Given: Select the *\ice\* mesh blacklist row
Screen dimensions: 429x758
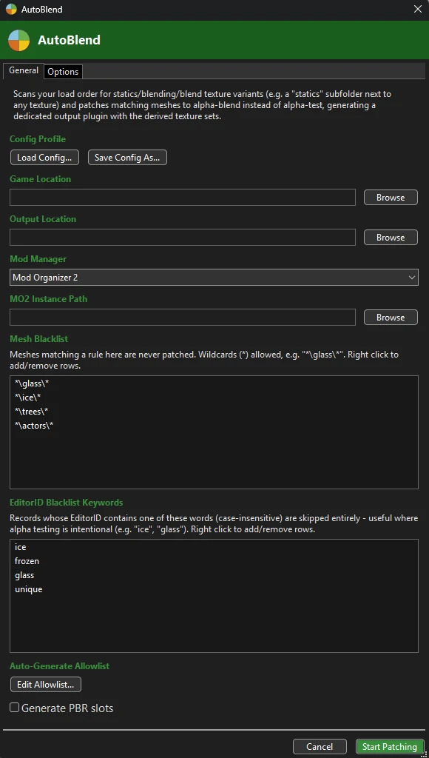Looking at the screenshot, I should pyautogui.click(x=214, y=398).
